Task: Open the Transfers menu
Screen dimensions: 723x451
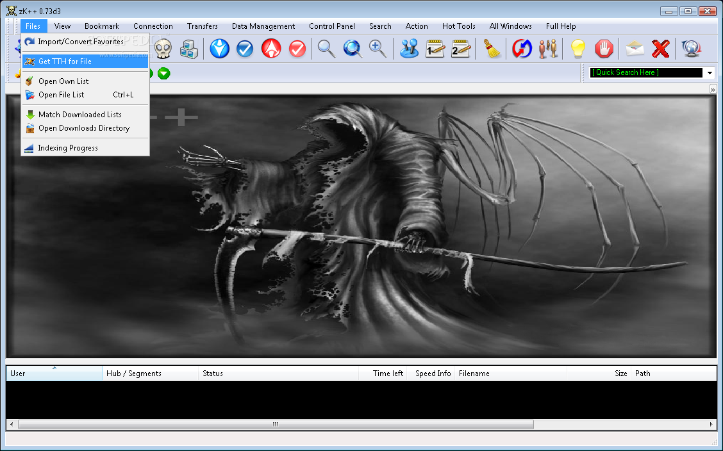Action: click(203, 26)
